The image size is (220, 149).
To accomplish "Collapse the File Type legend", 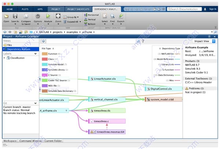I will pos(53,49).
